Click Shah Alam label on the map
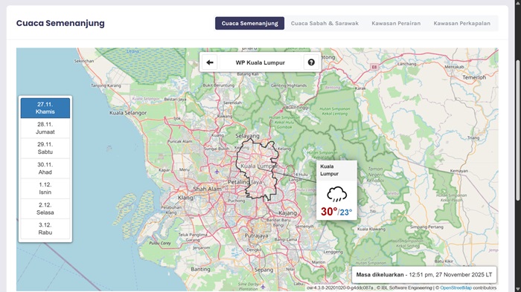This screenshot has width=521, height=292. click(208, 189)
